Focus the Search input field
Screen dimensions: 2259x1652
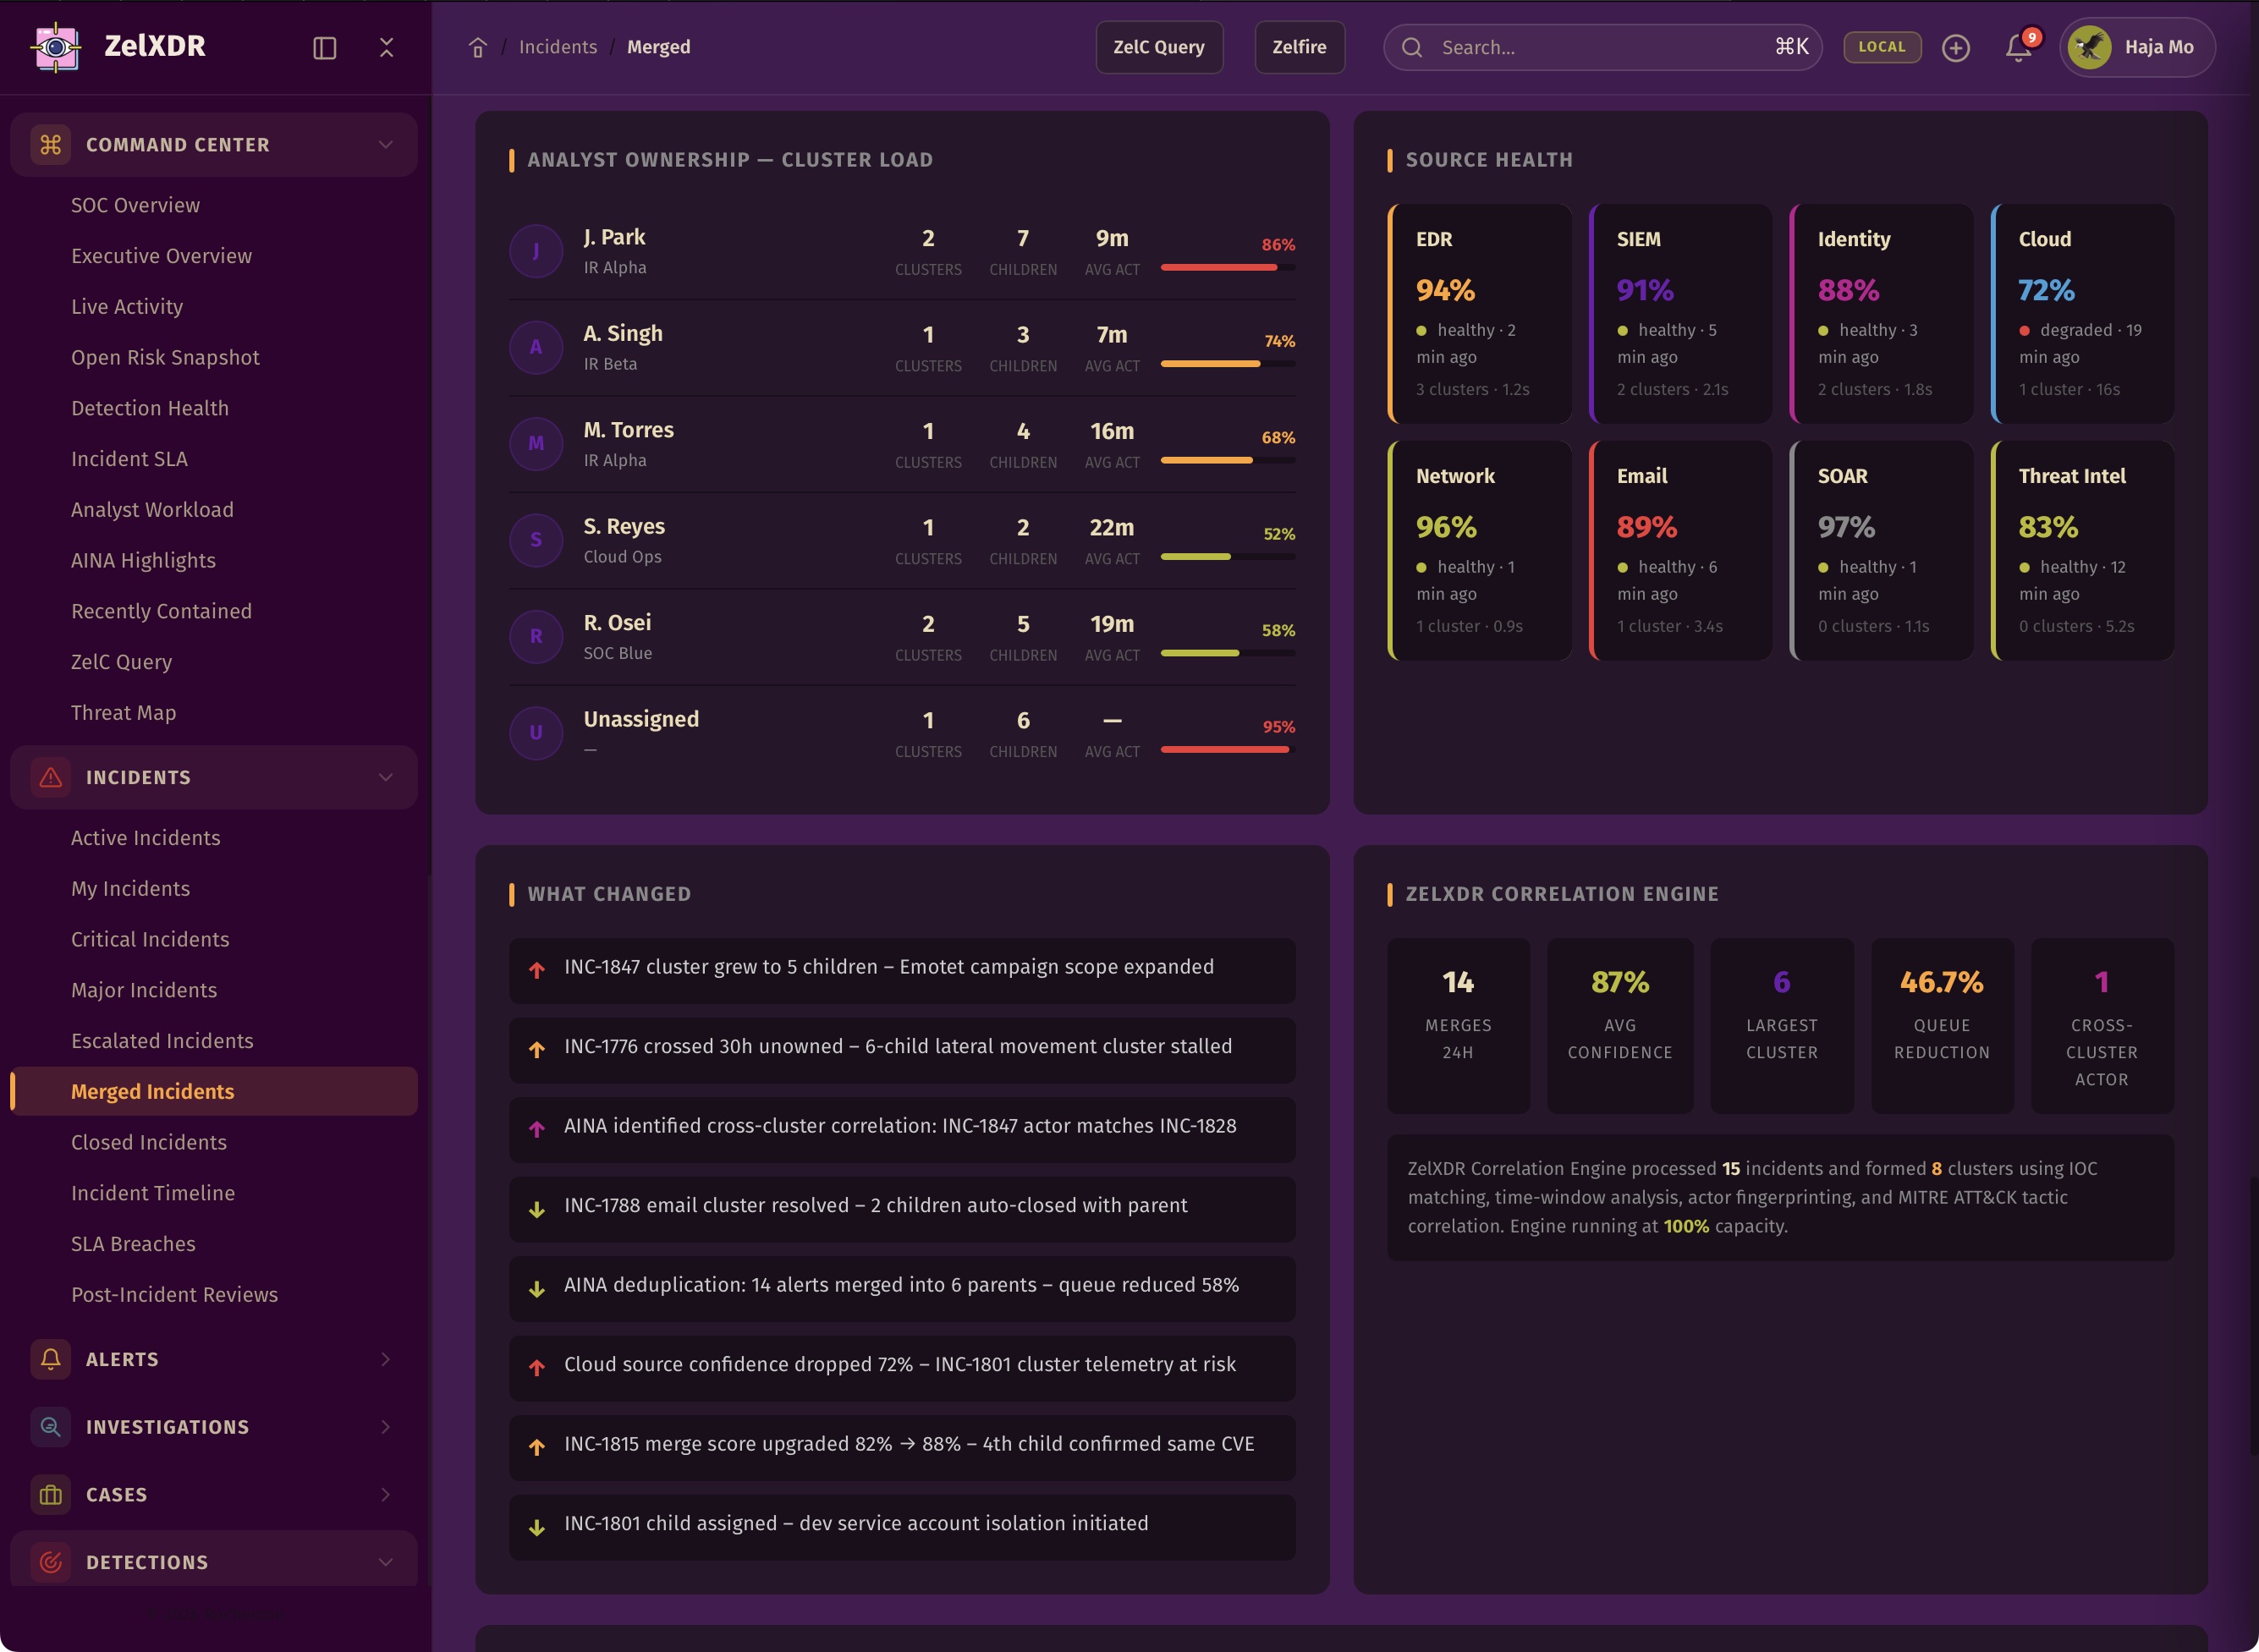coord(1600,47)
